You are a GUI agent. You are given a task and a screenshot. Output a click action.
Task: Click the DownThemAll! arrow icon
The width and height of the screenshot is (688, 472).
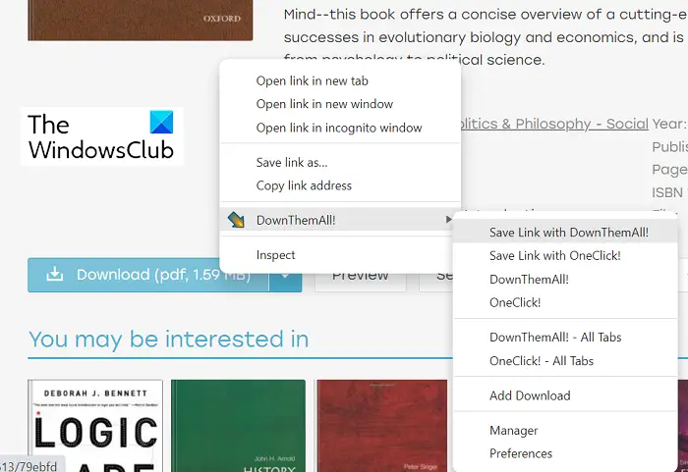(237, 220)
